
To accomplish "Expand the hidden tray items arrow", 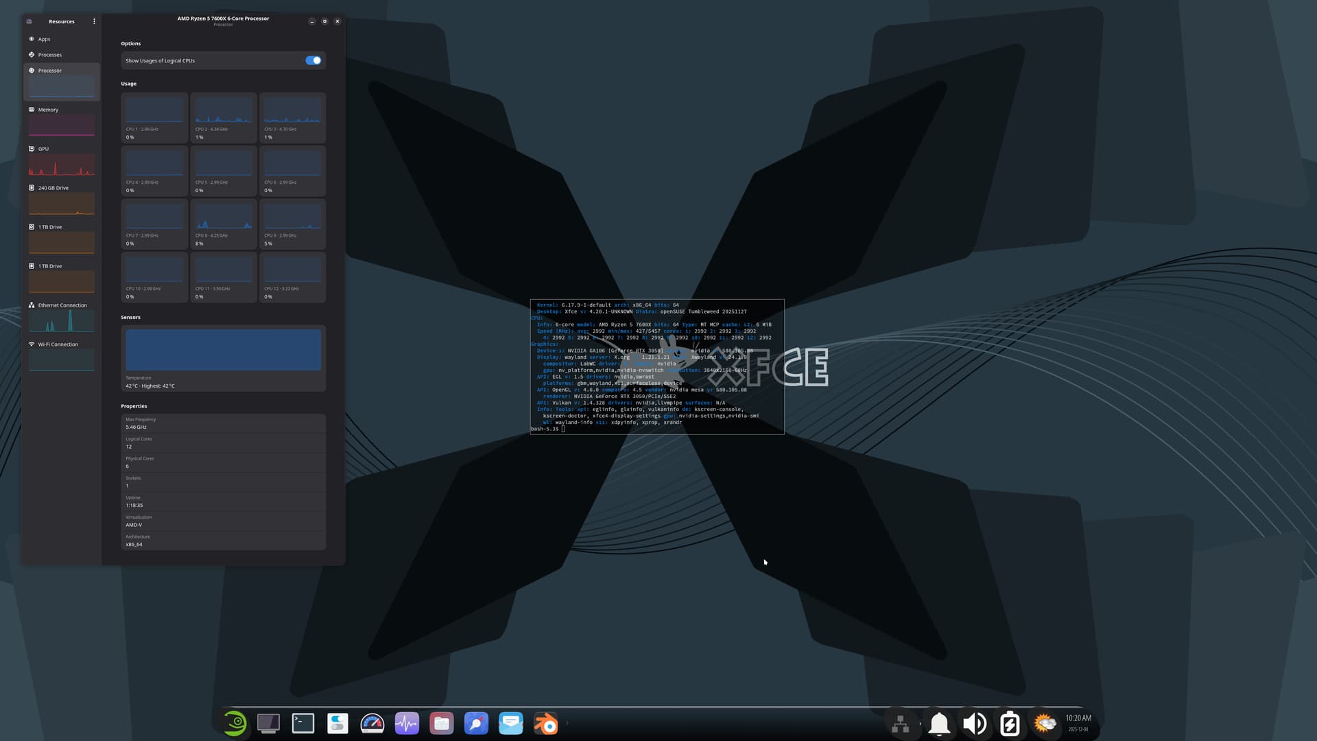I will click(920, 723).
